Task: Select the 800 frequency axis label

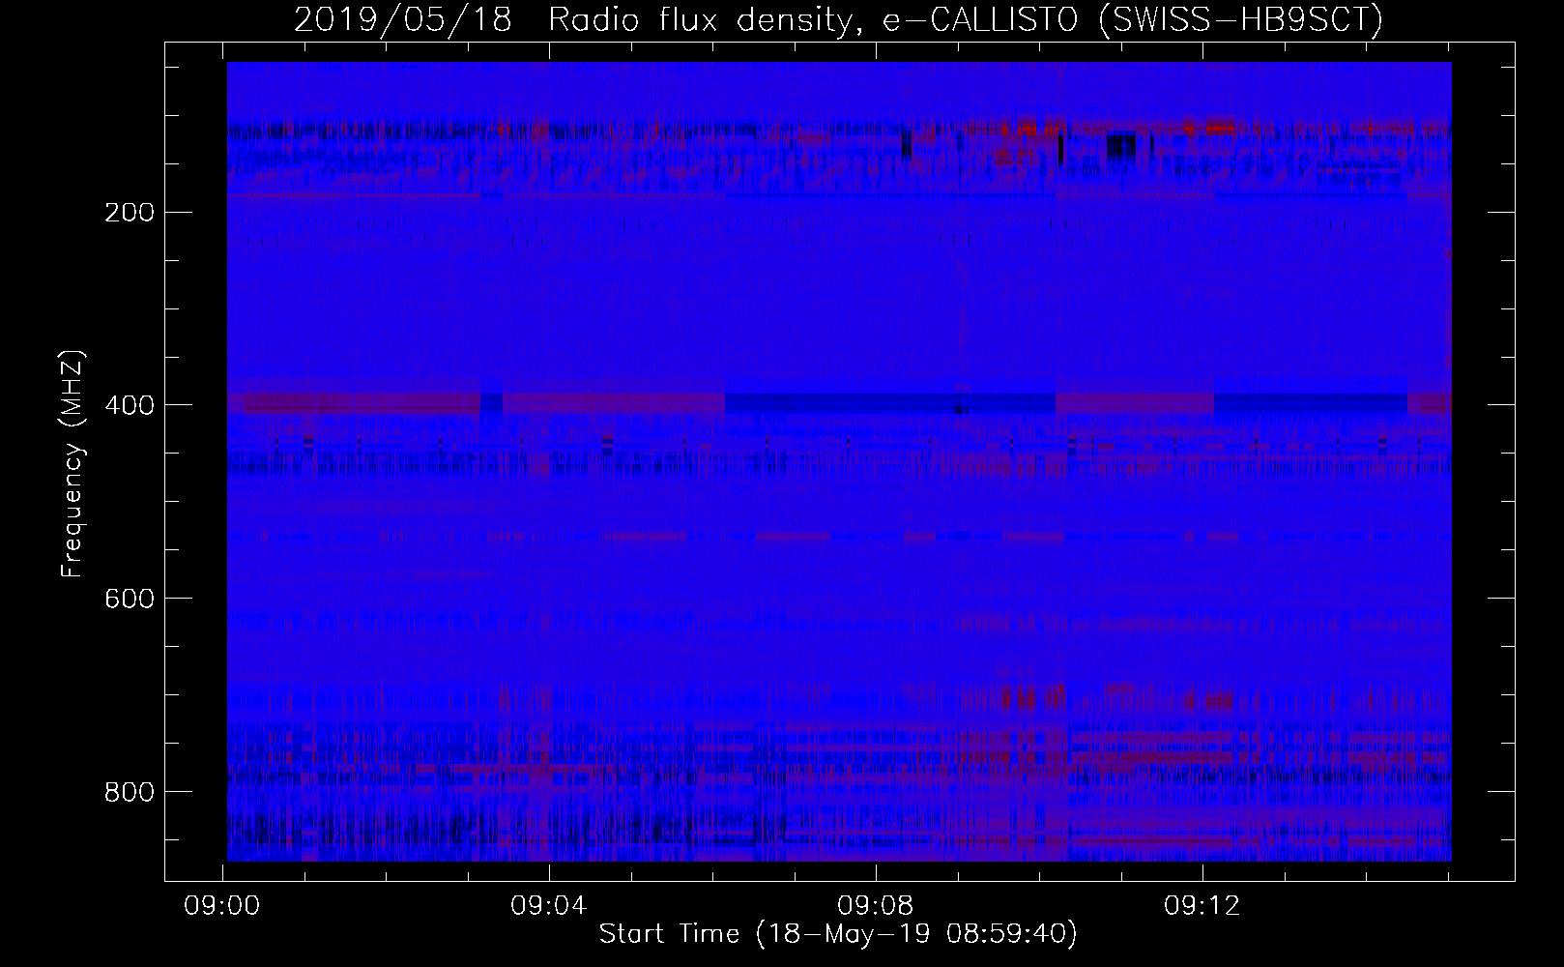Action: point(128,792)
